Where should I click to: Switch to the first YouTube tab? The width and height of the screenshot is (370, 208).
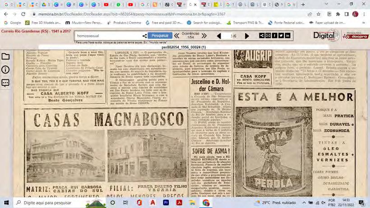pos(108,5)
